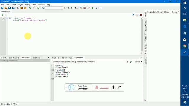189x106 pixels.
Task: Create a new file with the toolbar icon
Action: pos(2,8)
